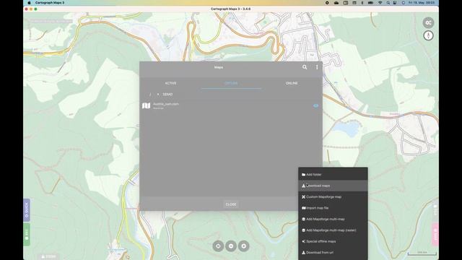Viewport: 462px width, 260px height.
Task: Click the lock zoom label at bottom left
Action: pyautogui.click(x=48, y=257)
